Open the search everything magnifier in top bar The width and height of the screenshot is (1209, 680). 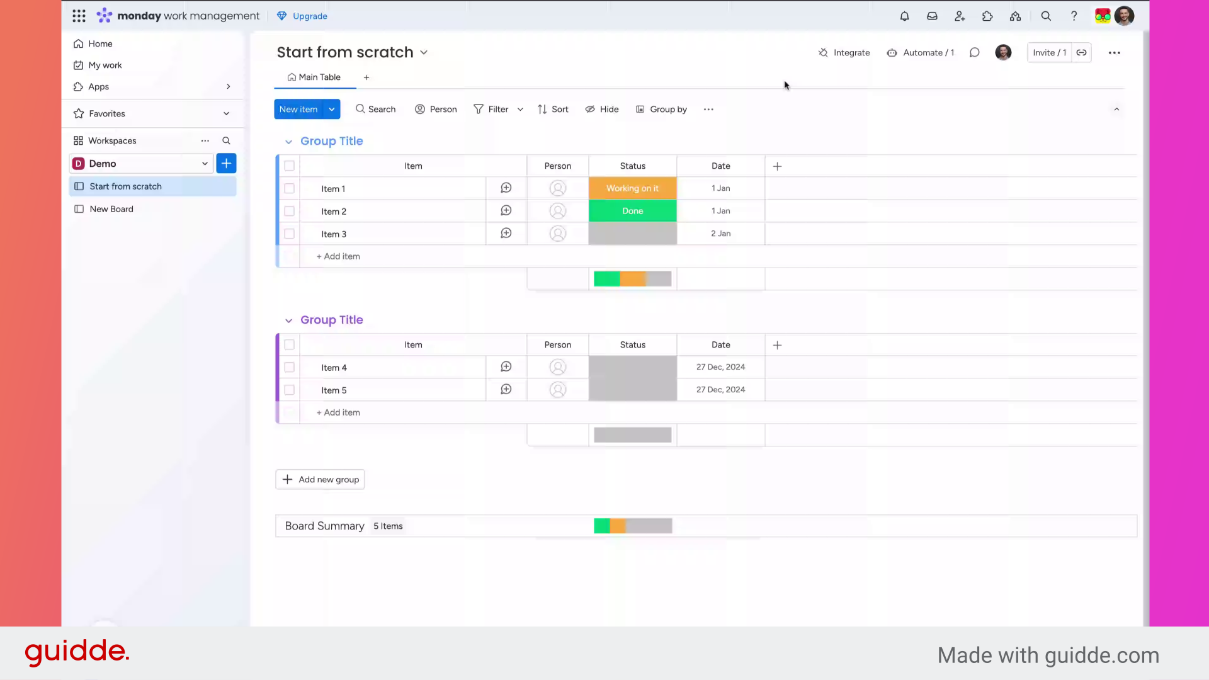tap(1046, 16)
